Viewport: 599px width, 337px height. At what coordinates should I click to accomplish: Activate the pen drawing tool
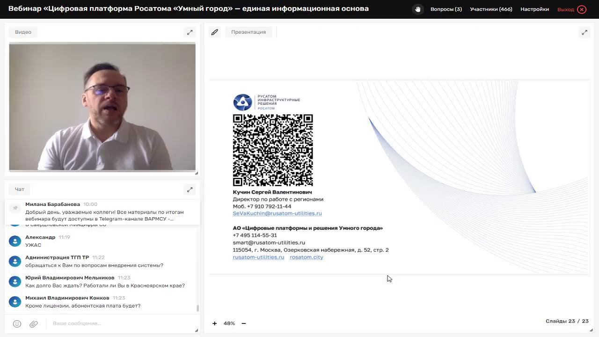(x=215, y=32)
